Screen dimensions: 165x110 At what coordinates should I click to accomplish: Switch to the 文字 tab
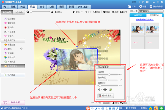point(42,7)
